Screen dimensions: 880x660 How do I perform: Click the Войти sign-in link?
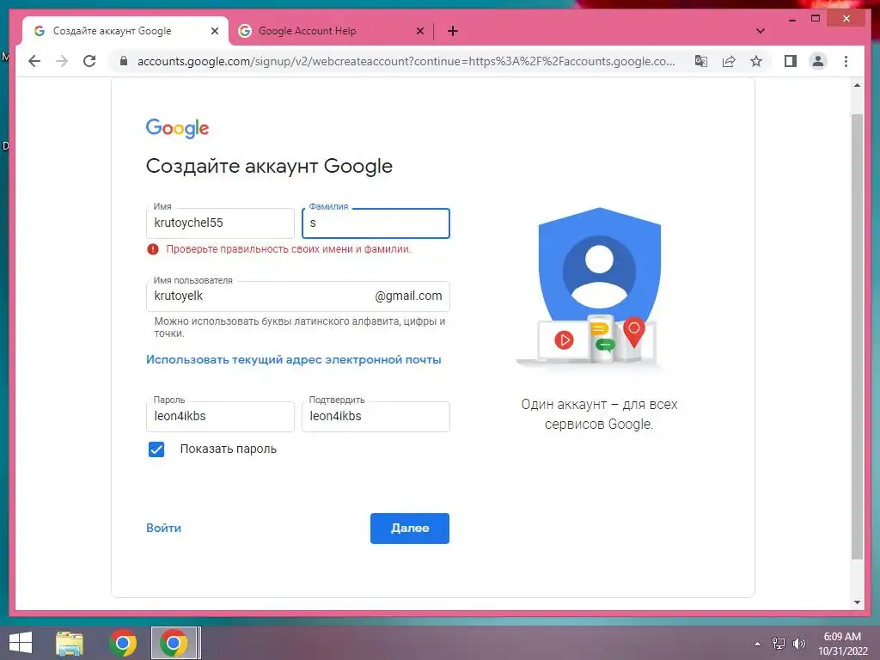tap(163, 529)
